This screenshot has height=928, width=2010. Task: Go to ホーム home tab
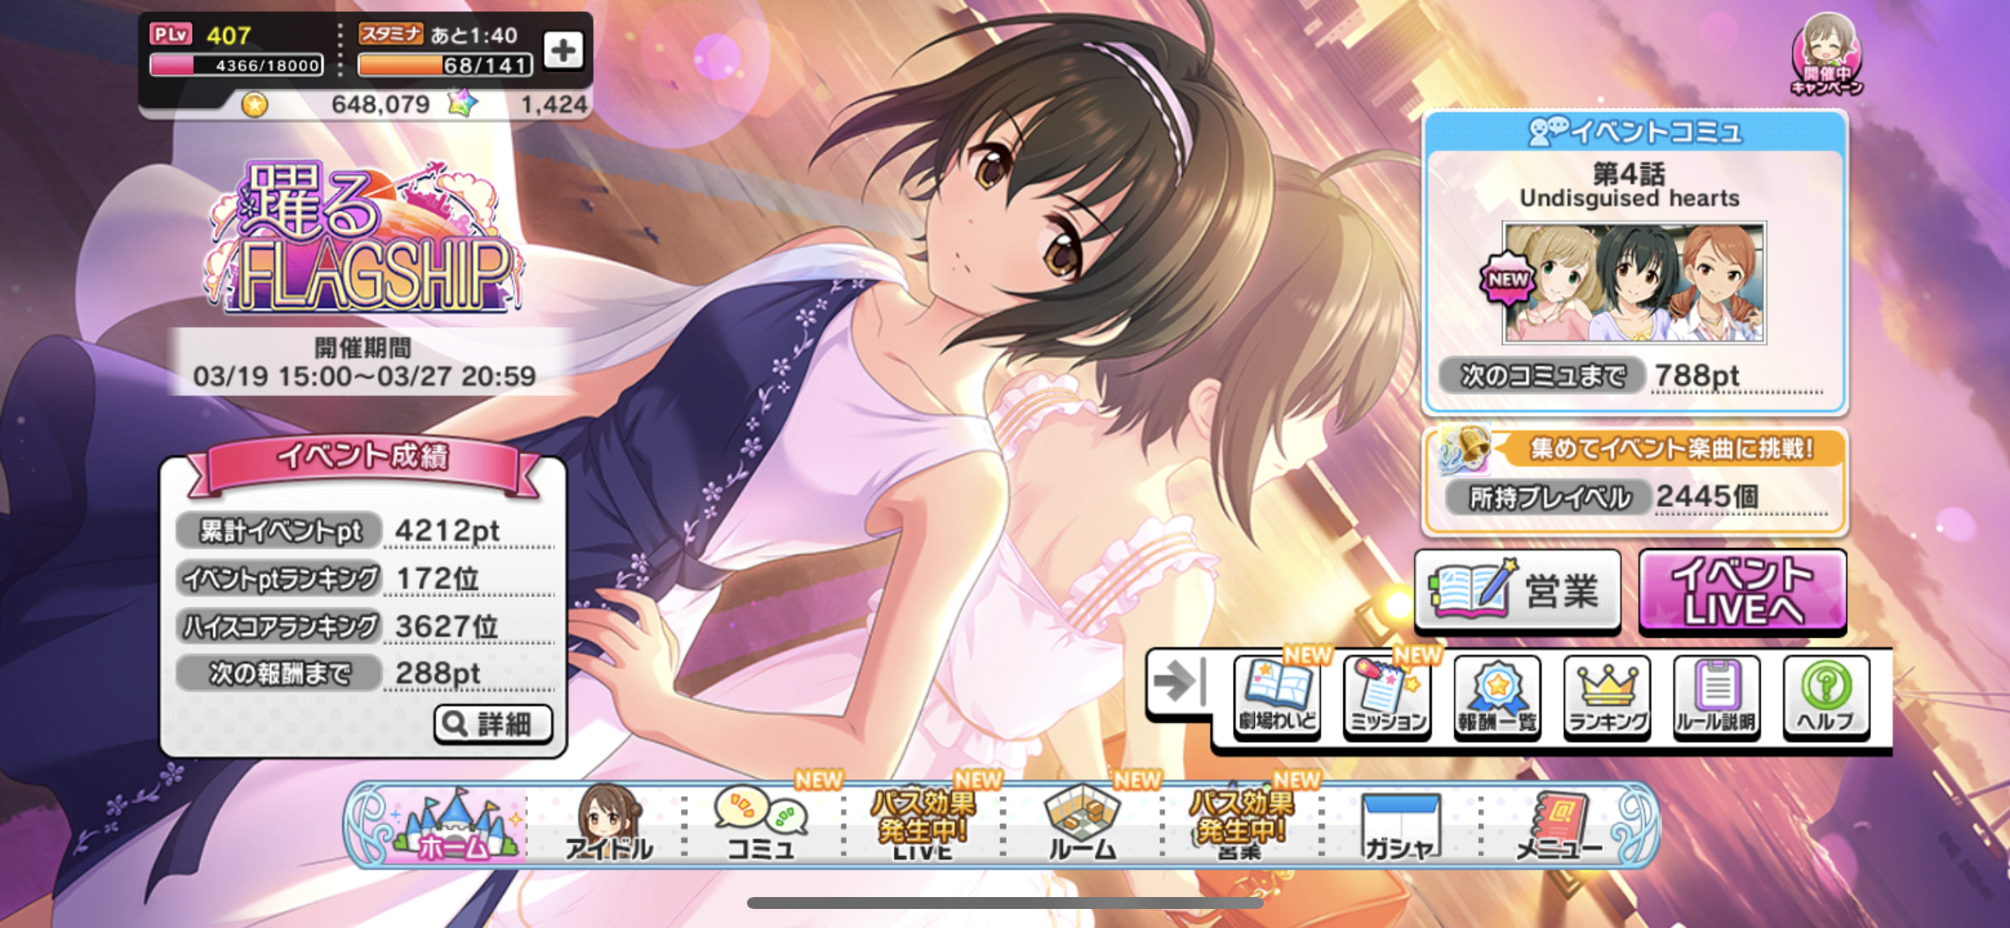(x=453, y=825)
